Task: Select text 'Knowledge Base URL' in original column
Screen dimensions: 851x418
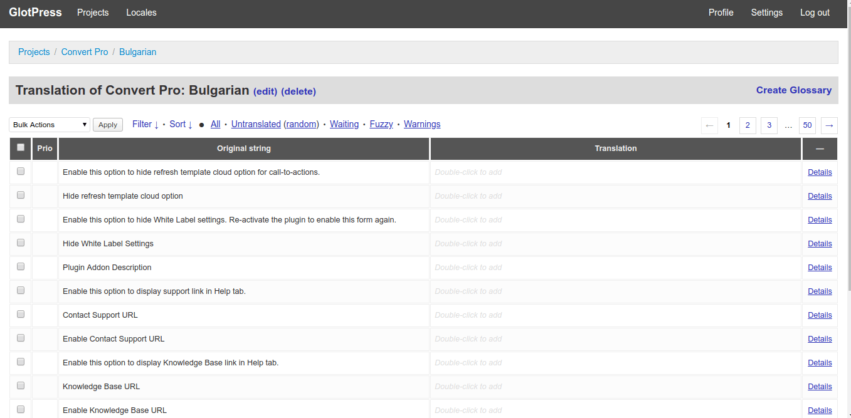Action: click(x=101, y=387)
